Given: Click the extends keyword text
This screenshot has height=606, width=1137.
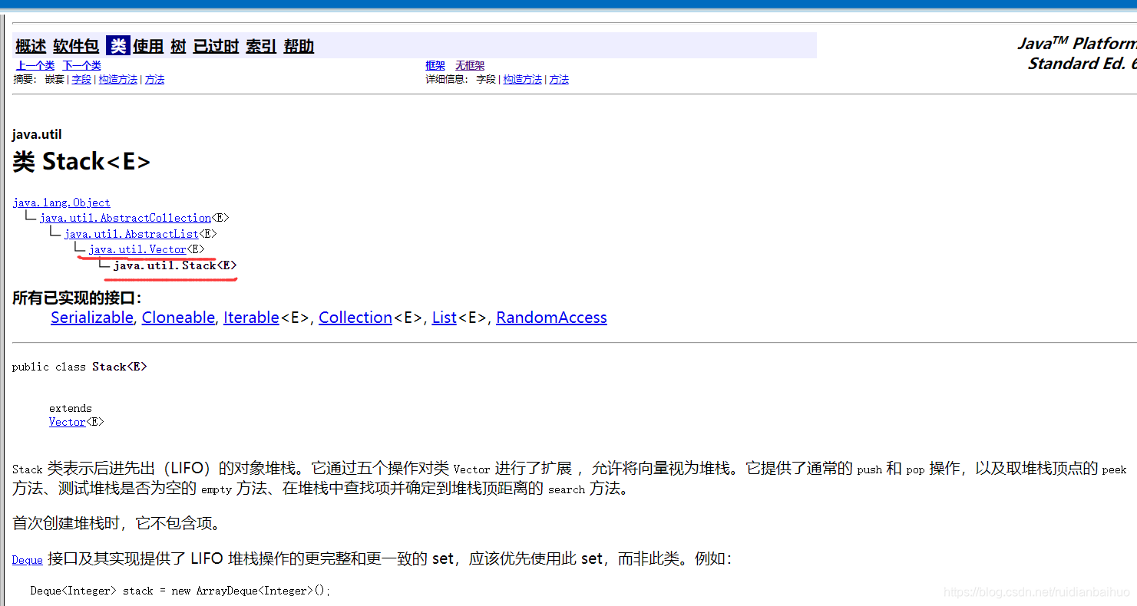Looking at the screenshot, I should pyautogui.click(x=71, y=408).
